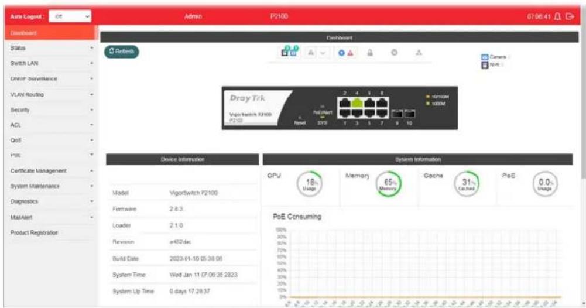Expand the Status menu arrow
This screenshot has height=308, width=586.
[91, 48]
